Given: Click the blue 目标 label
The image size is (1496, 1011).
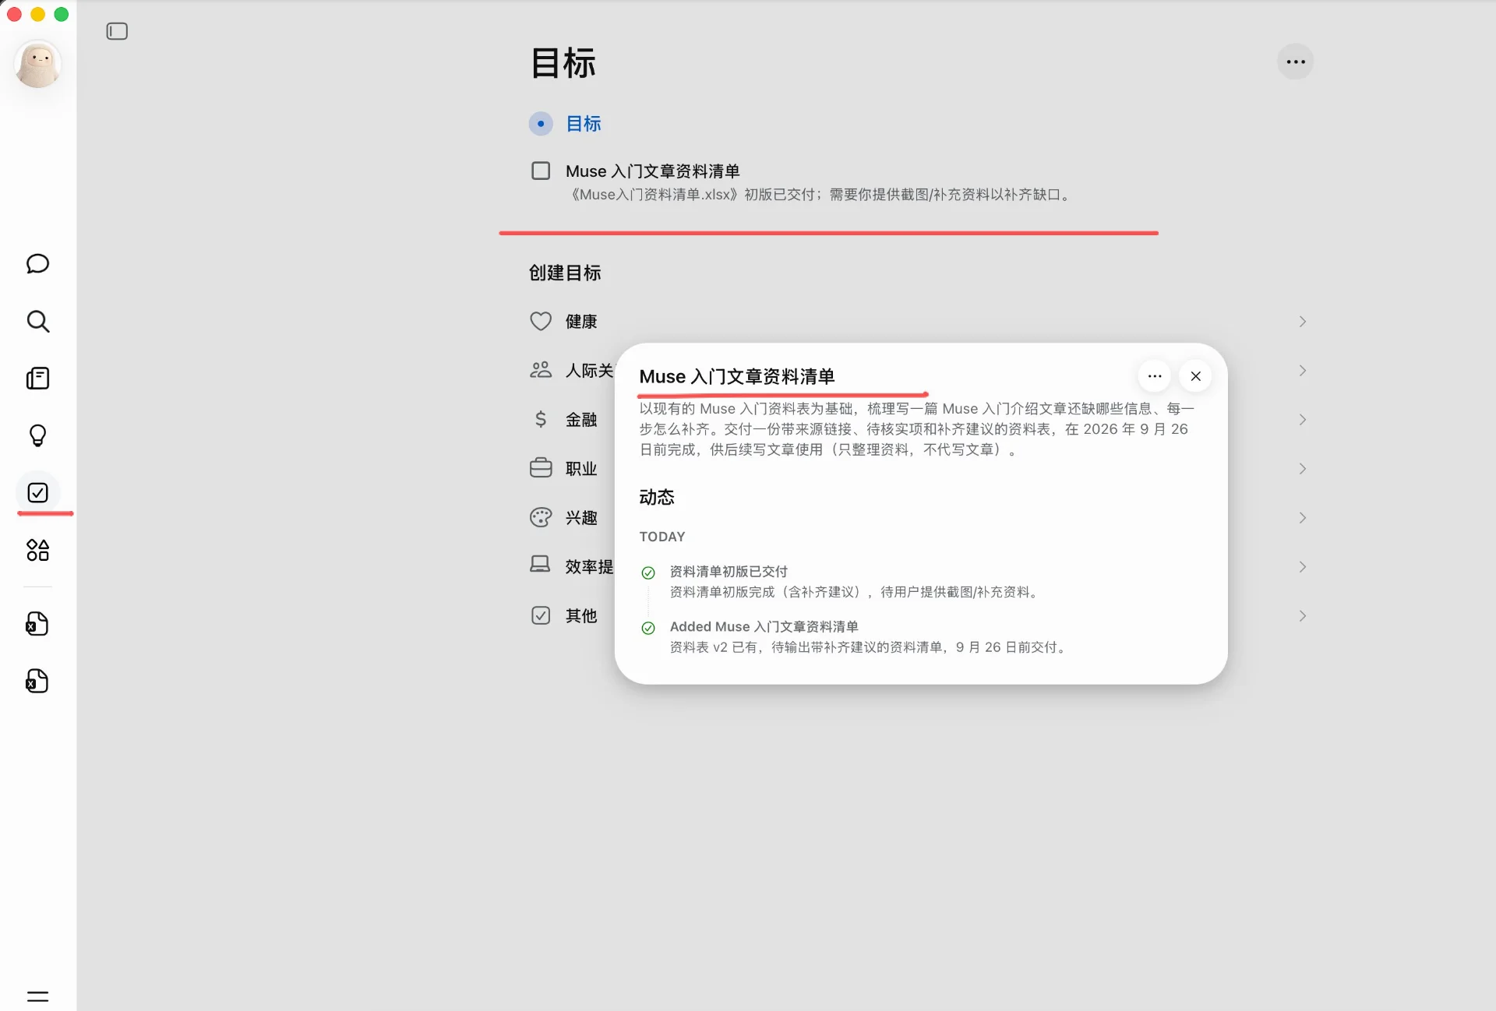Looking at the screenshot, I should click(584, 124).
